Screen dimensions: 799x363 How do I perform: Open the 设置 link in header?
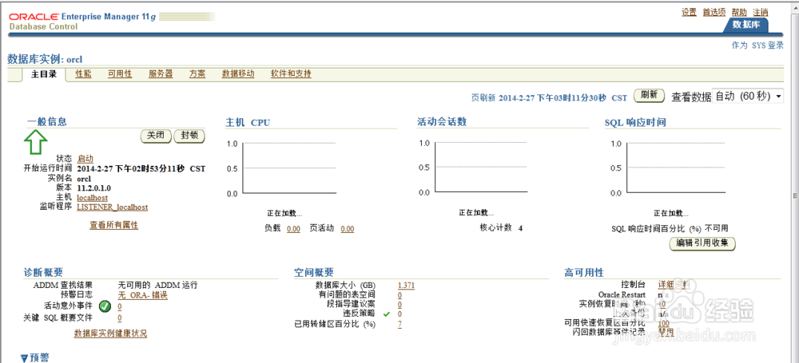689,12
